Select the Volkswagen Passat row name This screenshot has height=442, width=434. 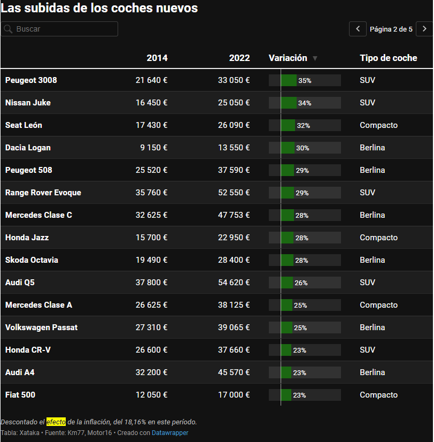(x=41, y=327)
